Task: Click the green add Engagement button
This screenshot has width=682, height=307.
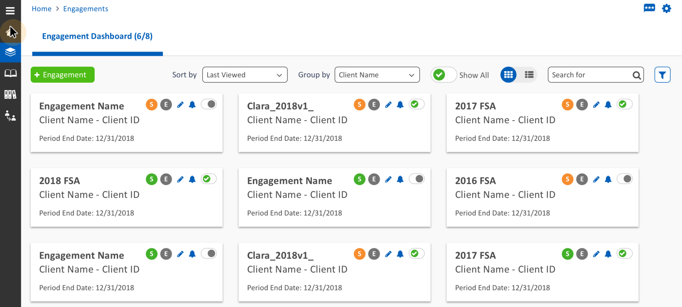Action: click(x=63, y=75)
